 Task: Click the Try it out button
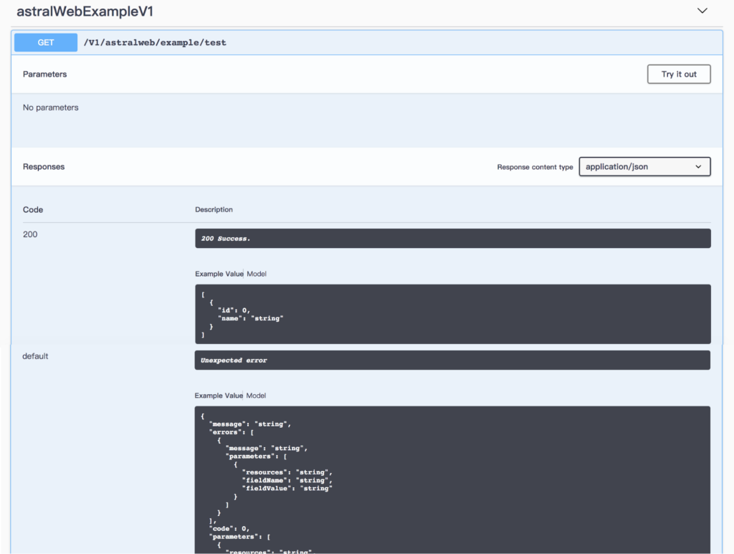[x=679, y=74]
